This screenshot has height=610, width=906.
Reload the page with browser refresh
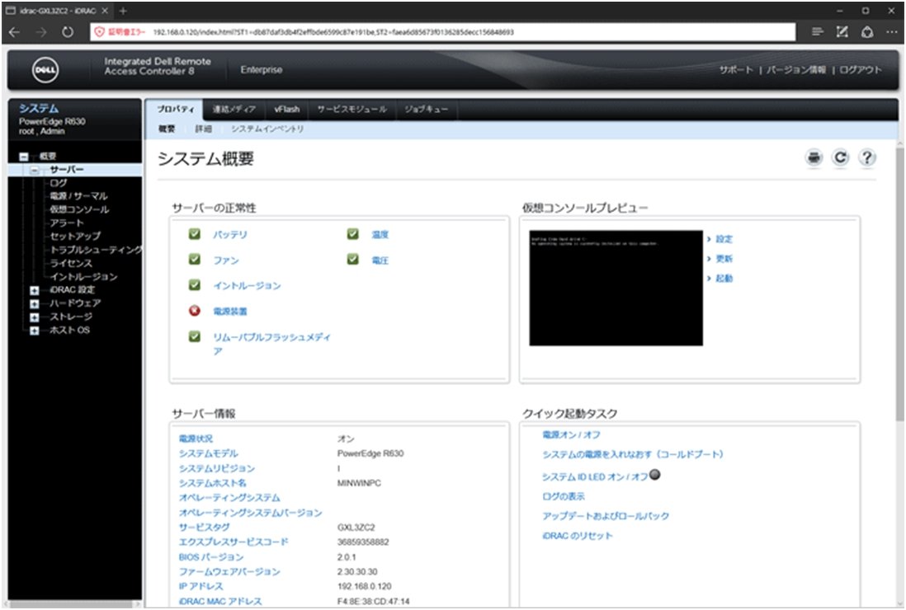(x=68, y=32)
